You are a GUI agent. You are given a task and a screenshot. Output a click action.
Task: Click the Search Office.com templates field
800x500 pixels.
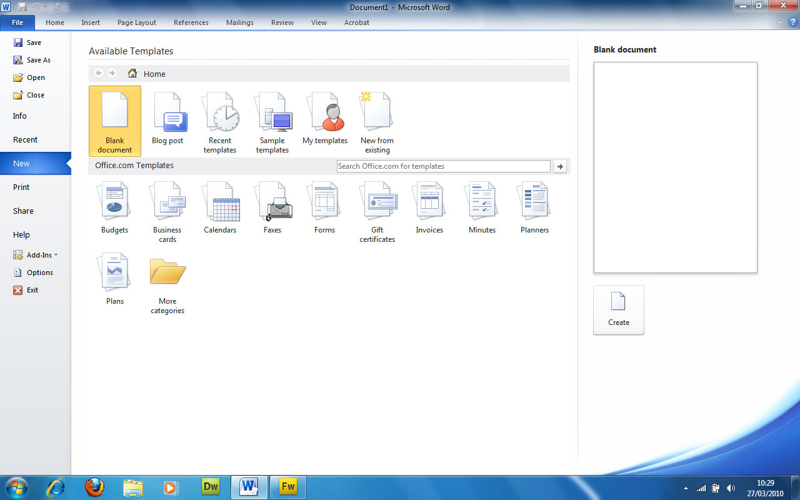(x=443, y=166)
